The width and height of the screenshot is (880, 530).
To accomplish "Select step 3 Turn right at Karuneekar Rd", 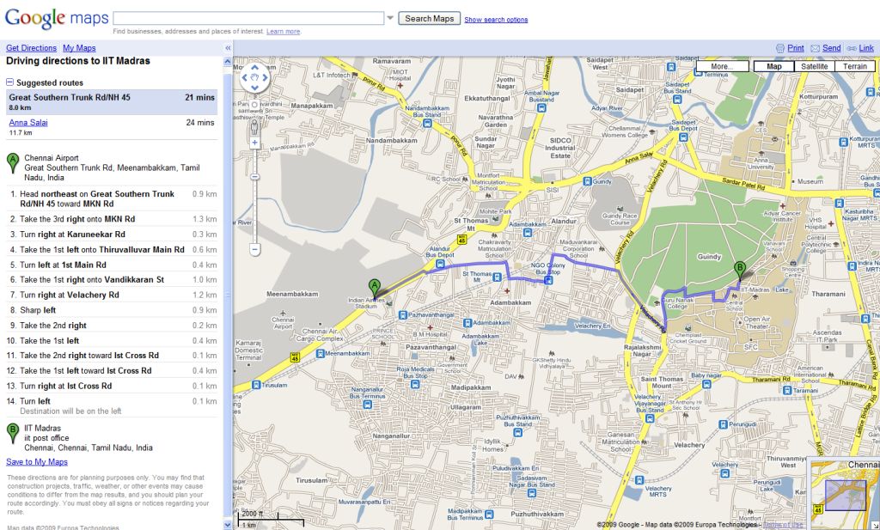I will 112,235.
